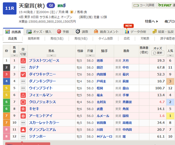This screenshot has height=145, width=175.
Task: Click the dash mark for ジナンボー
Action: (23, 137)
